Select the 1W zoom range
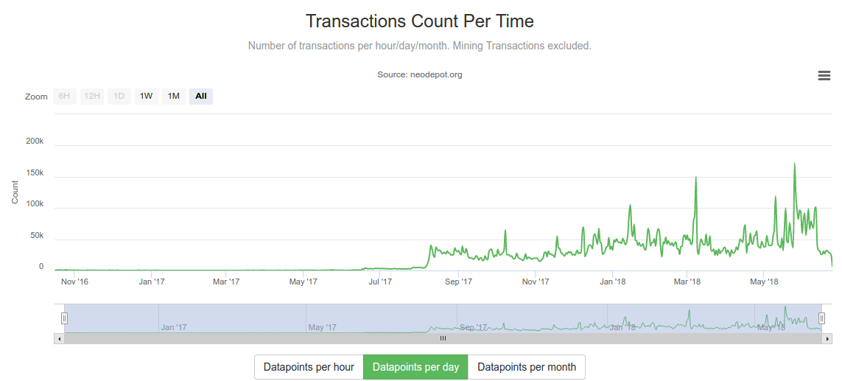Viewport: 842px width, 381px height. (146, 97)
